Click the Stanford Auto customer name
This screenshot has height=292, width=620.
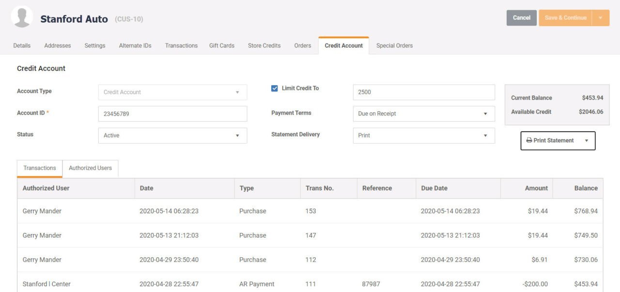pos(74,19)
